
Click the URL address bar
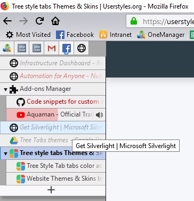click(160, 21)
